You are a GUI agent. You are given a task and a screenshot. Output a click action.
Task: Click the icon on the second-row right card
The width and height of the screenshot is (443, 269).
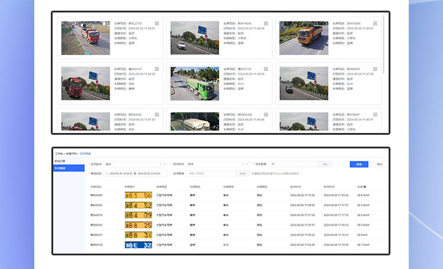coord(375,69)
